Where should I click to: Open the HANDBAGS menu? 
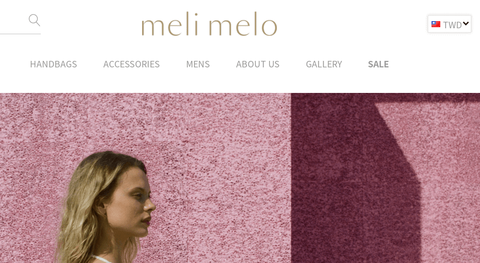pyautogui.click(x=53, y=64)
